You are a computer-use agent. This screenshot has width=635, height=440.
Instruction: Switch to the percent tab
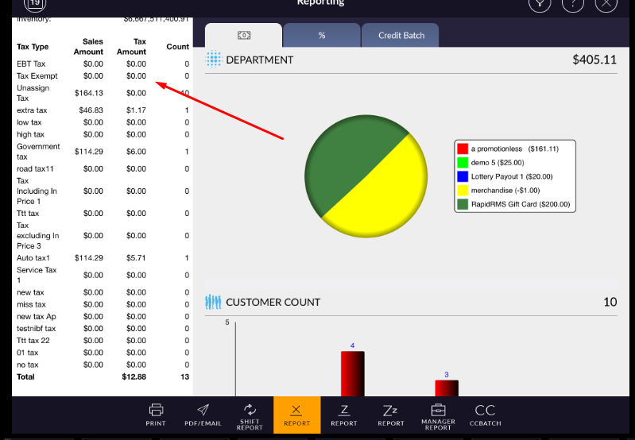[x=322, y=36]
